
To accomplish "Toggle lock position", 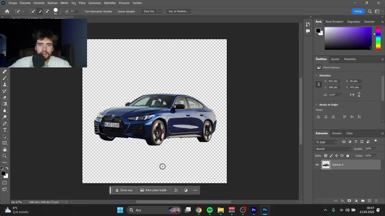I will (x=337, y=156).
